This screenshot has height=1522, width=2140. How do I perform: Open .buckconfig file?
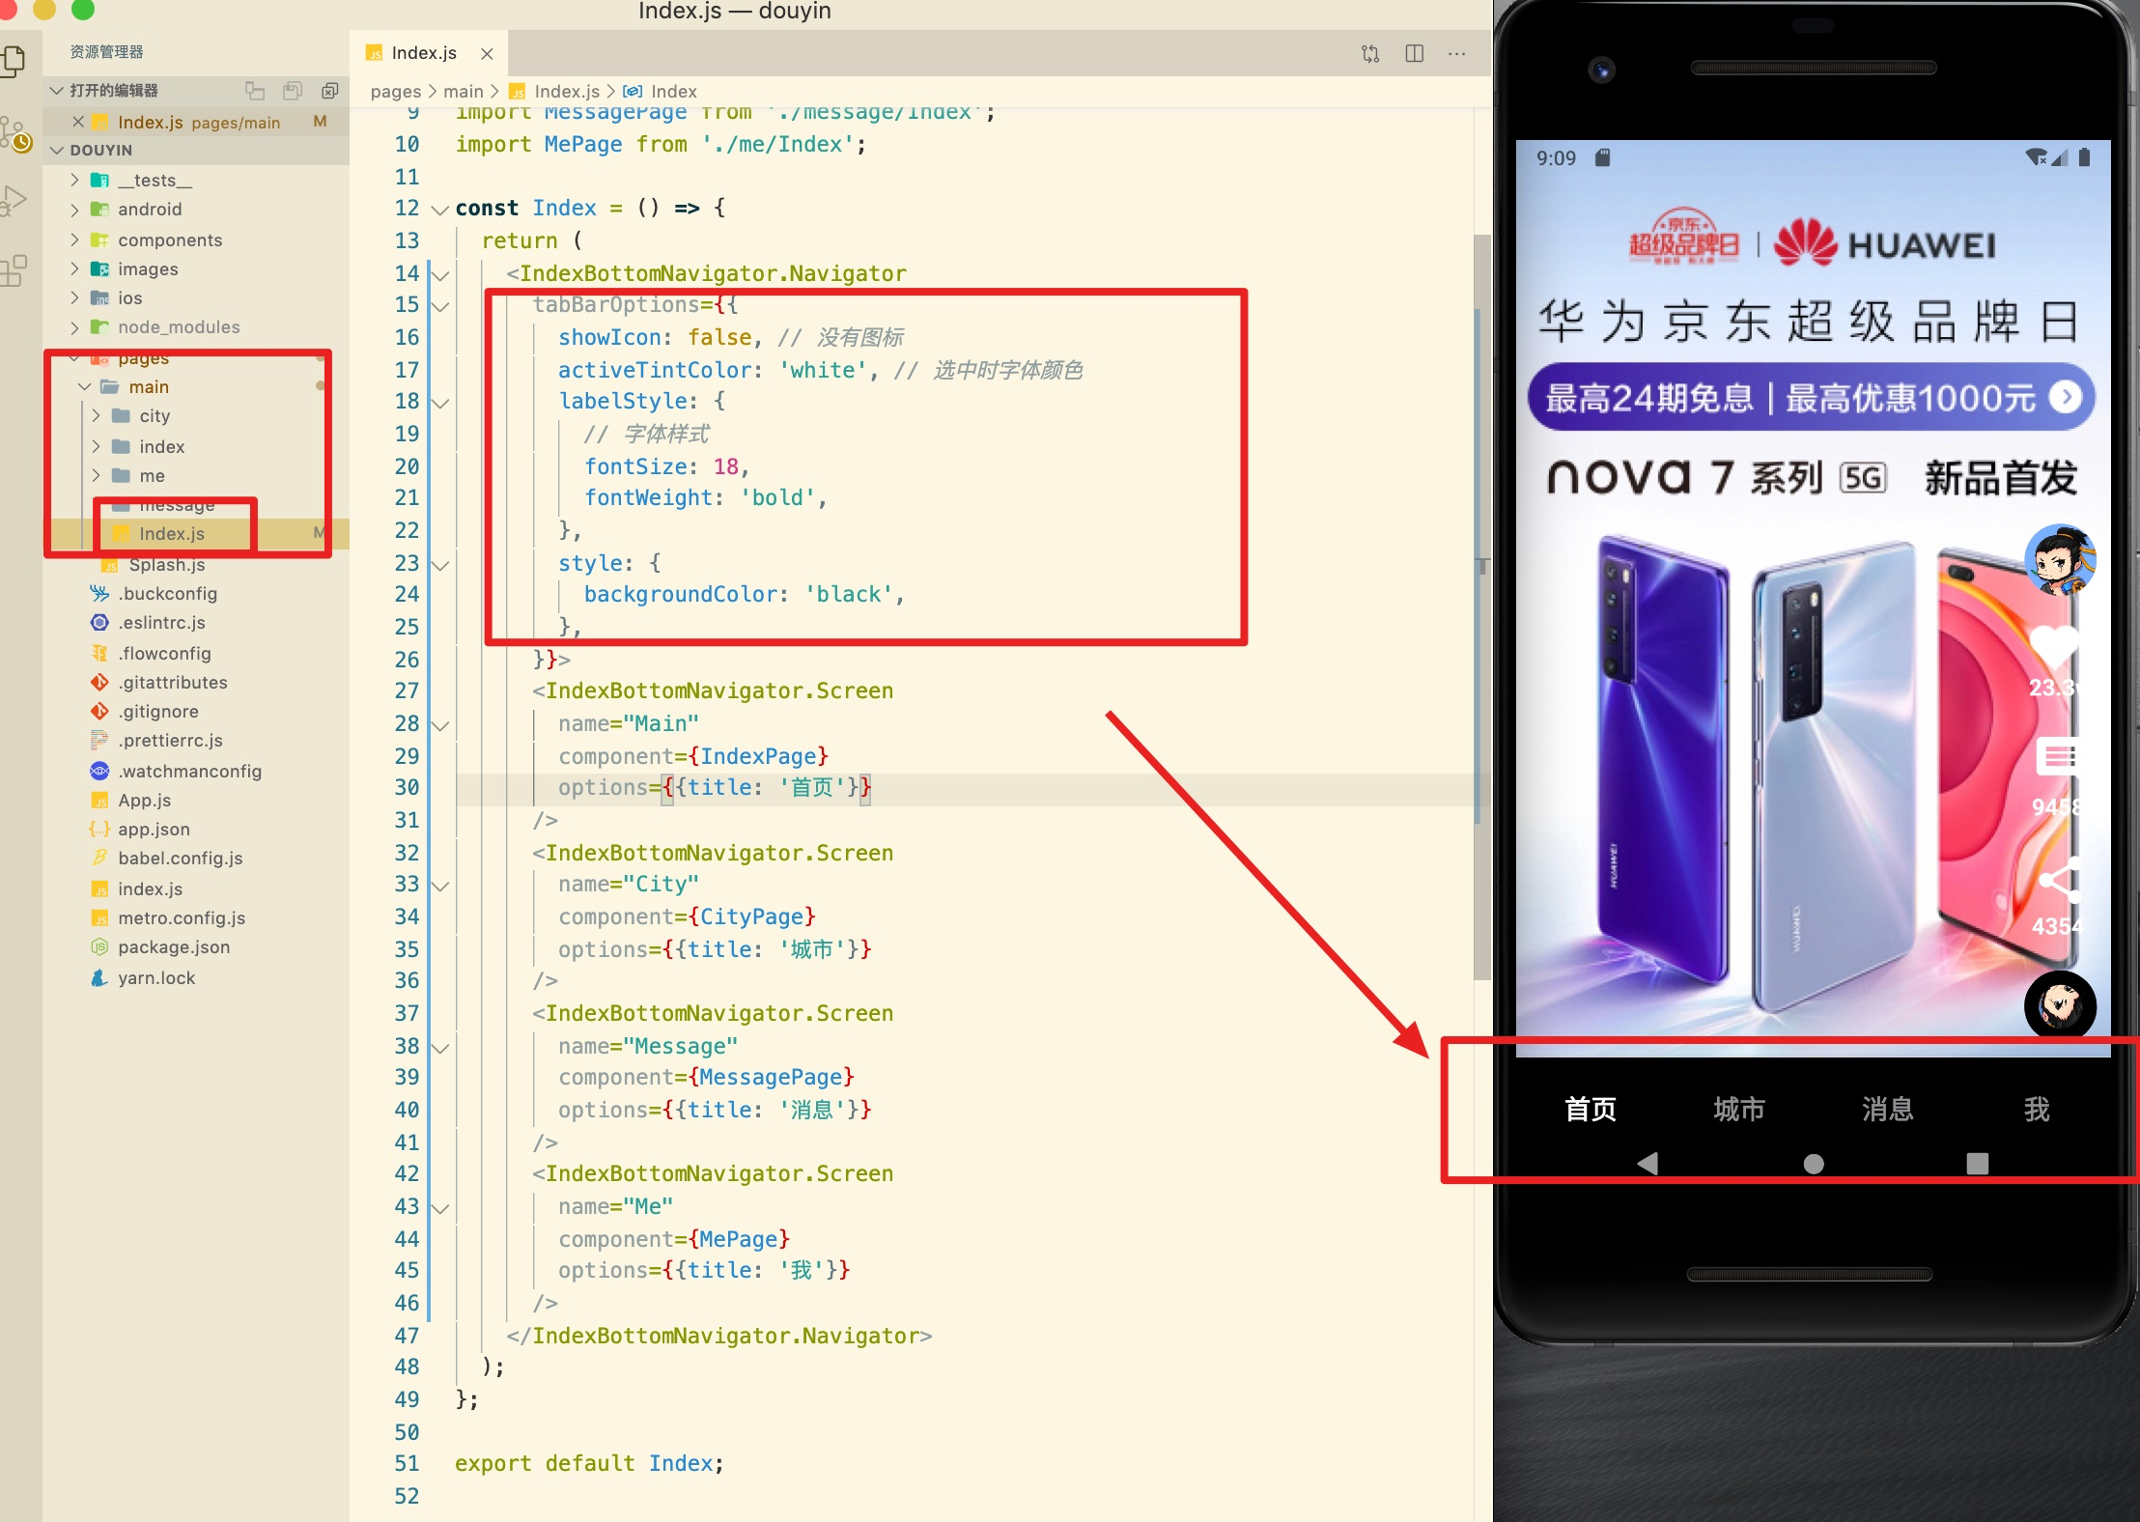(x=167, y=594)
